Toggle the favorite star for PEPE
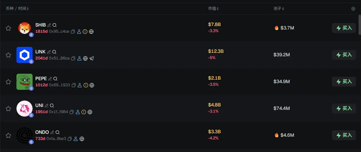Screen dimensions: 361x152 pos(8,82)
